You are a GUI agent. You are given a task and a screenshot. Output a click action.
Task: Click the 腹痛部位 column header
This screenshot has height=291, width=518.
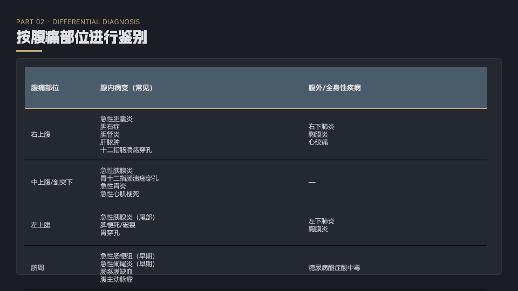[x=45, y=88]
